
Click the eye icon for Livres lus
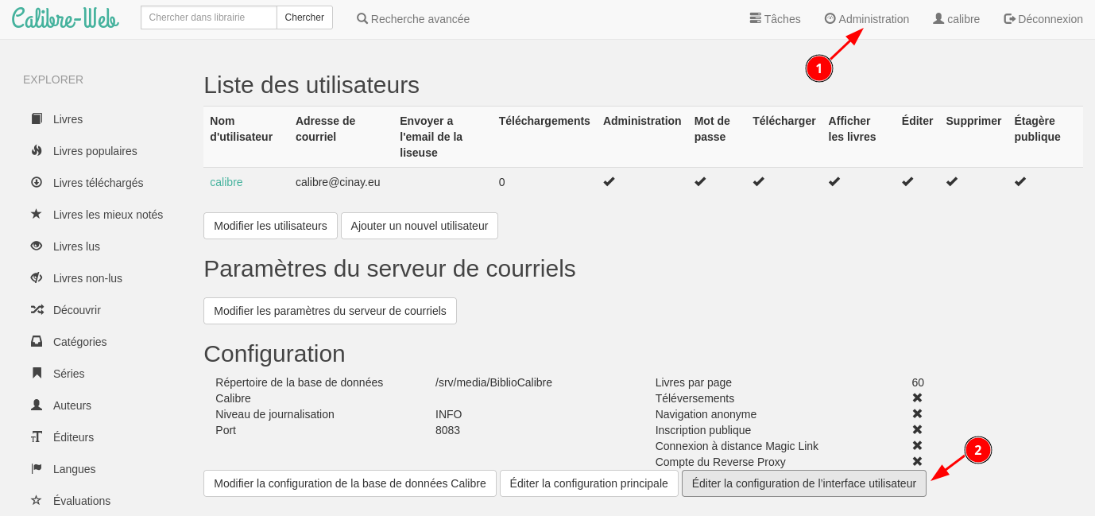37,246
